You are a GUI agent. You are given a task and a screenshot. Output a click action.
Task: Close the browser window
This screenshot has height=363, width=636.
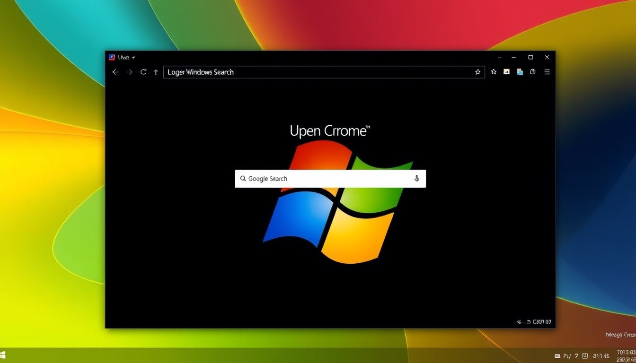tap(547, 57)
